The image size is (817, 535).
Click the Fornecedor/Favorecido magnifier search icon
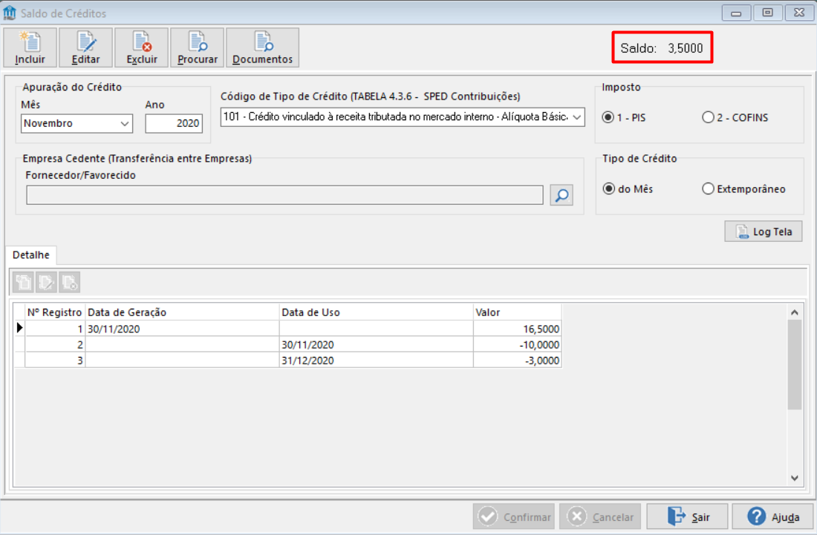pos(562,195)
